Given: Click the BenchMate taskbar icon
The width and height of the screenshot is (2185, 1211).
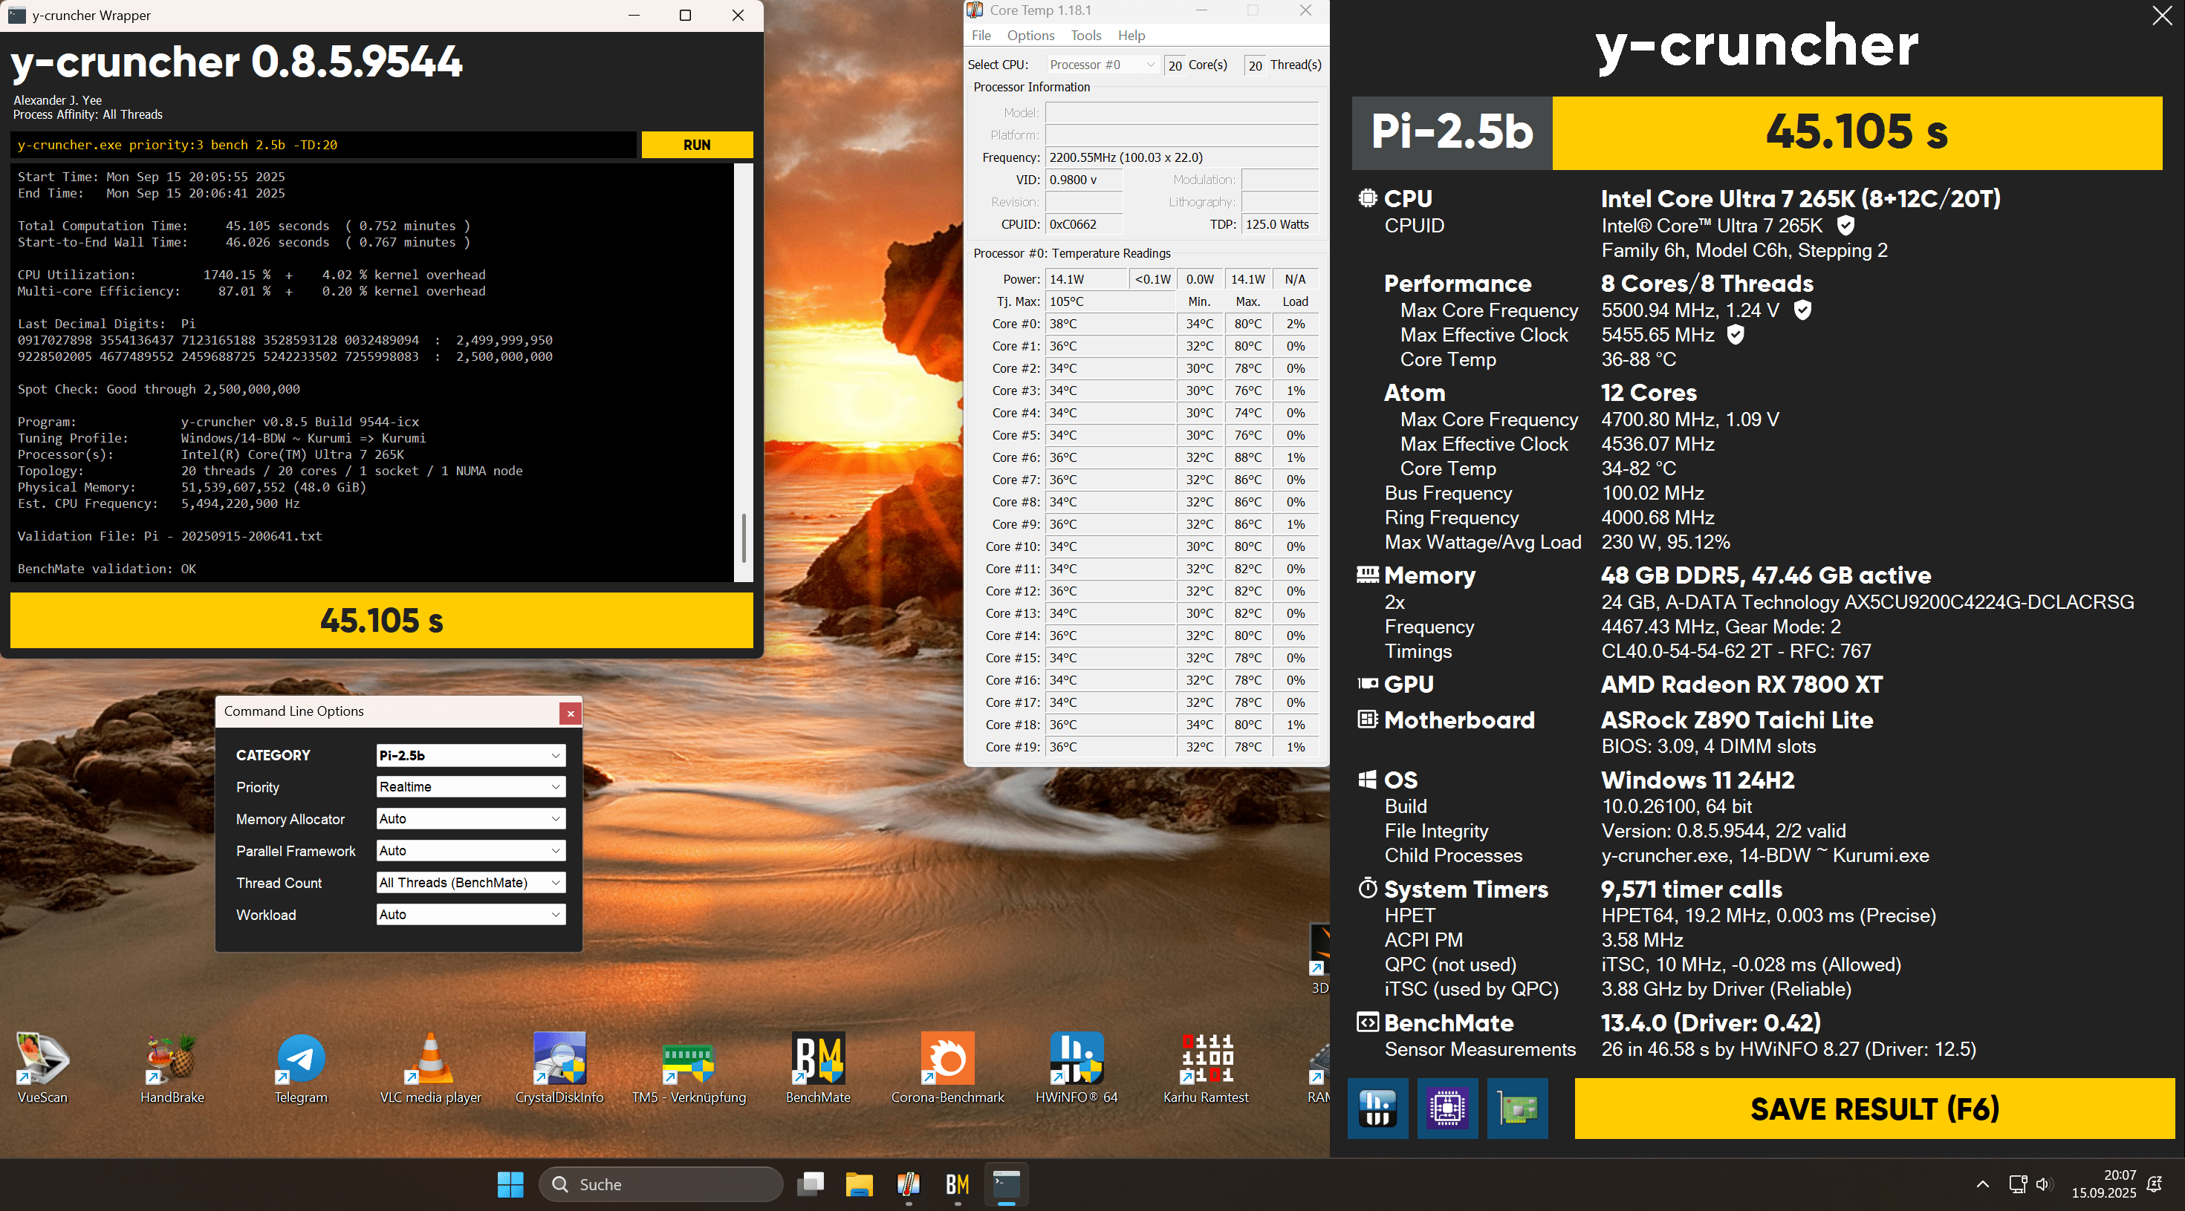Looking at the screenshot, I should pyautogui.click(x=957, y=1184).
